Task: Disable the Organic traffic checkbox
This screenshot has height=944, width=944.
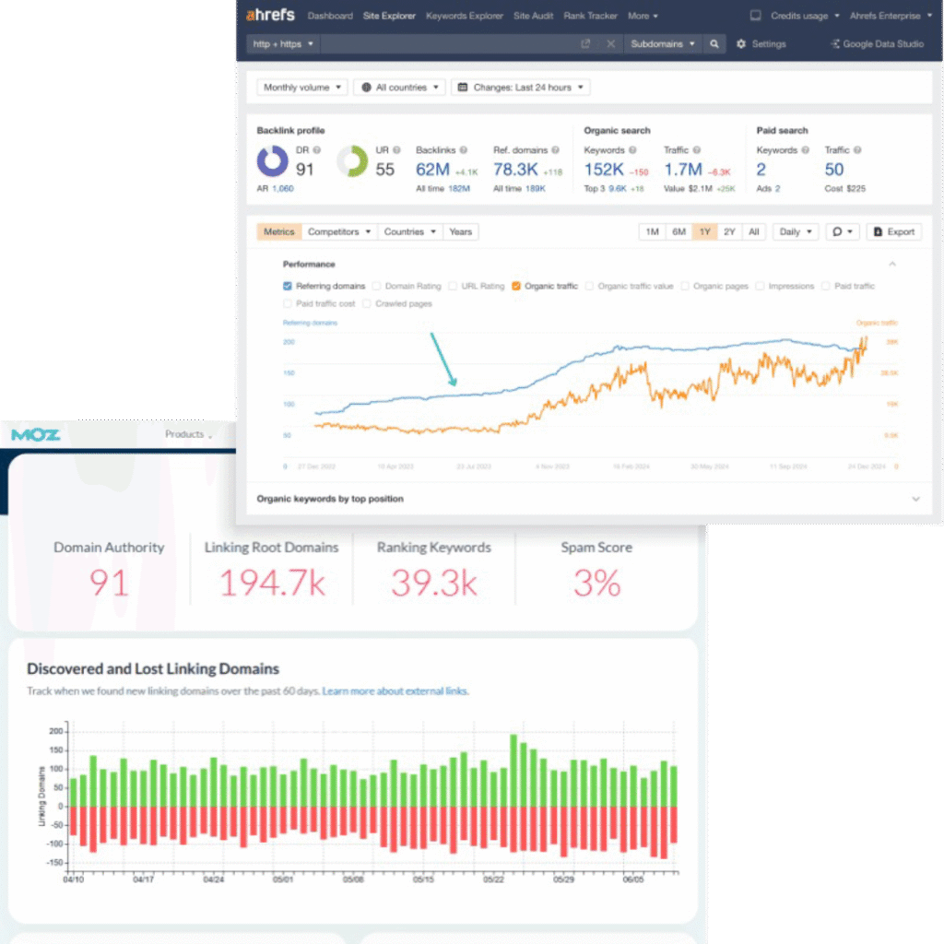Action: pyautogui.click(x=516, y=287)
